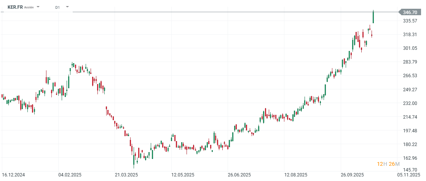Click the latest green candle at the price line

point(373,17)
